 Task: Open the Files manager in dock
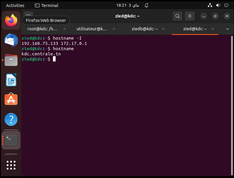[11, 60]
